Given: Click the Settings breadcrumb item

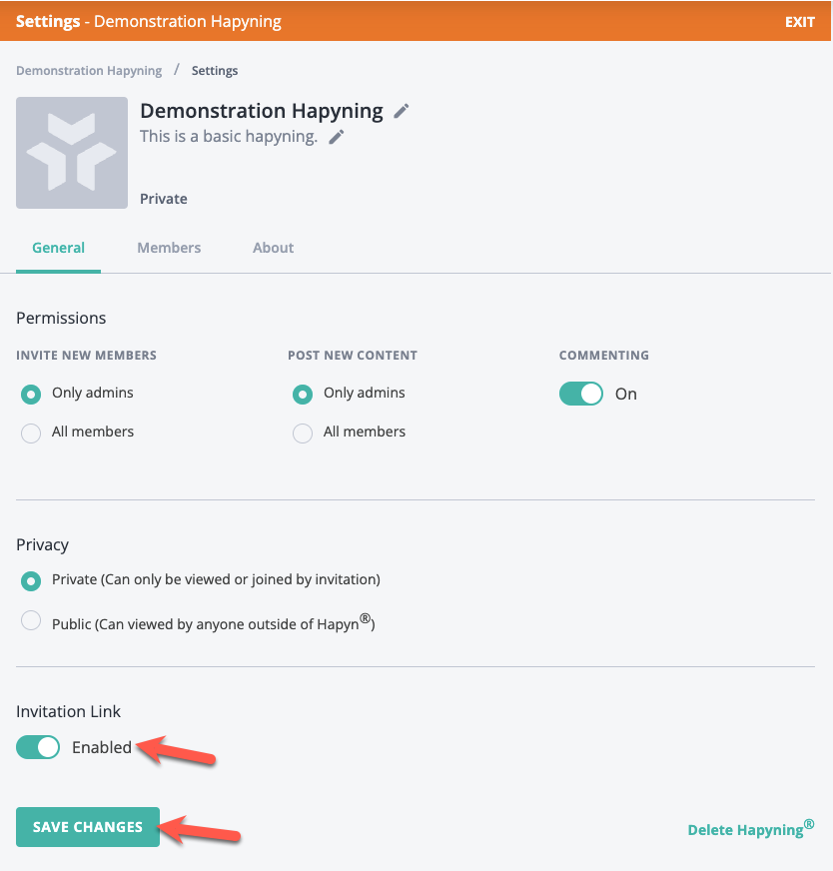Looking at the screenshot, I should tap(215, 71).
